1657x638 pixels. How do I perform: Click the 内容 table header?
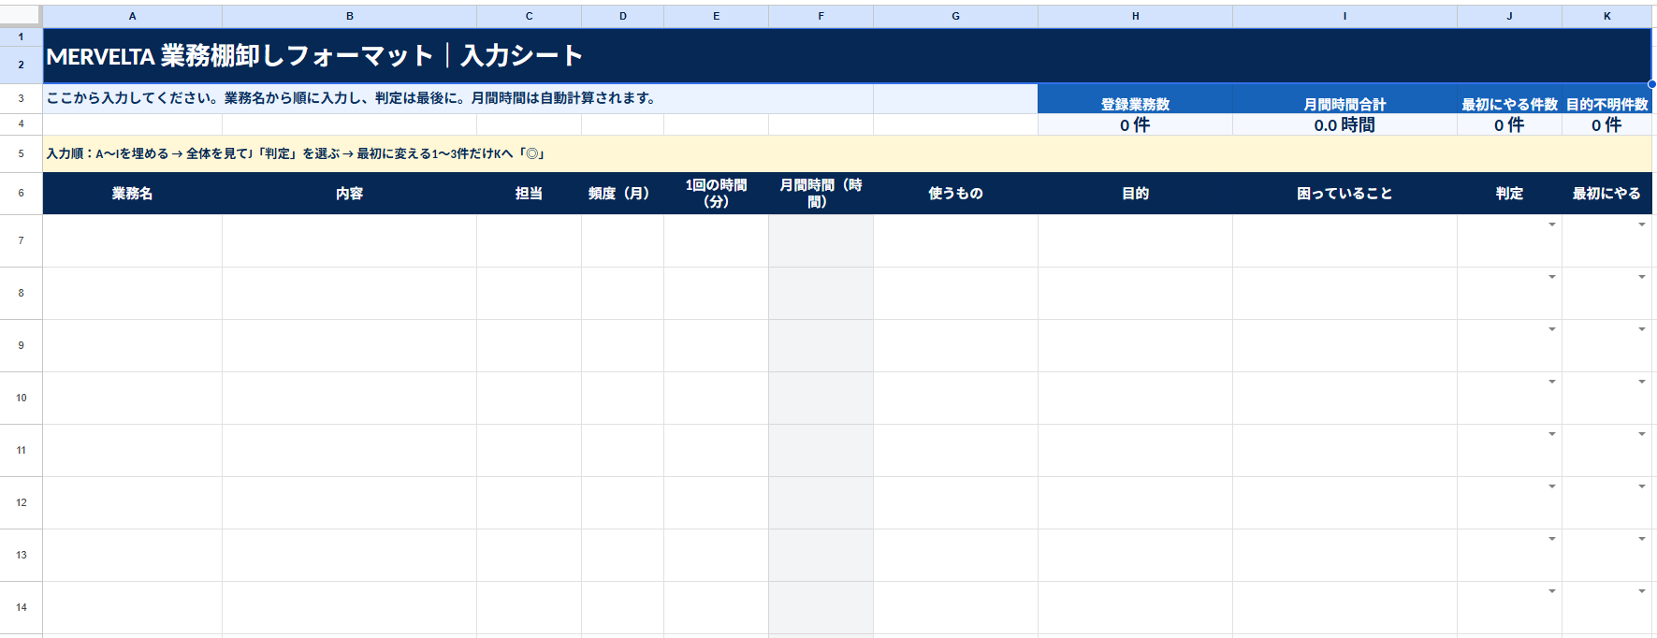[350, 194]
